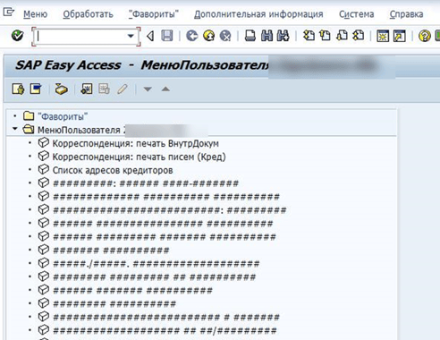This screenshot has width=440, height=340.
Task: Go to Next Page icon
Action: click(x=342, y=36)
